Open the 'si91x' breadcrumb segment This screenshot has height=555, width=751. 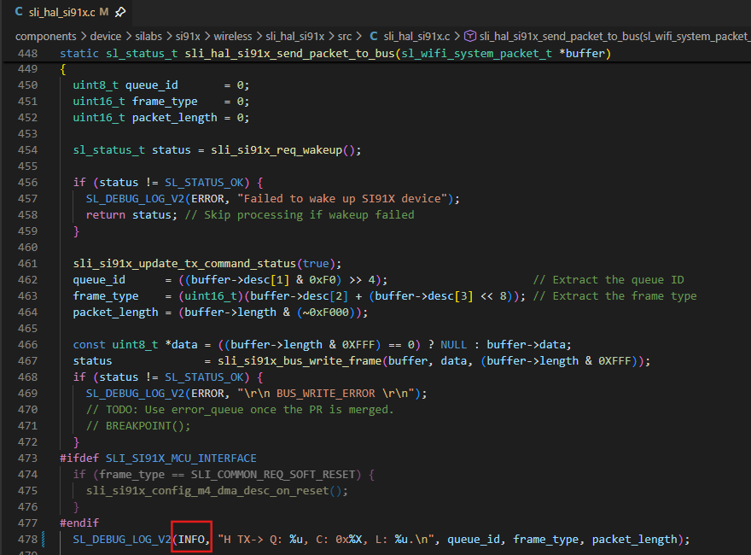coord(188,37)
